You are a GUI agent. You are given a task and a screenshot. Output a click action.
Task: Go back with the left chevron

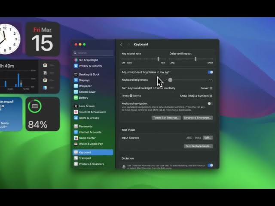coord(121,44)
